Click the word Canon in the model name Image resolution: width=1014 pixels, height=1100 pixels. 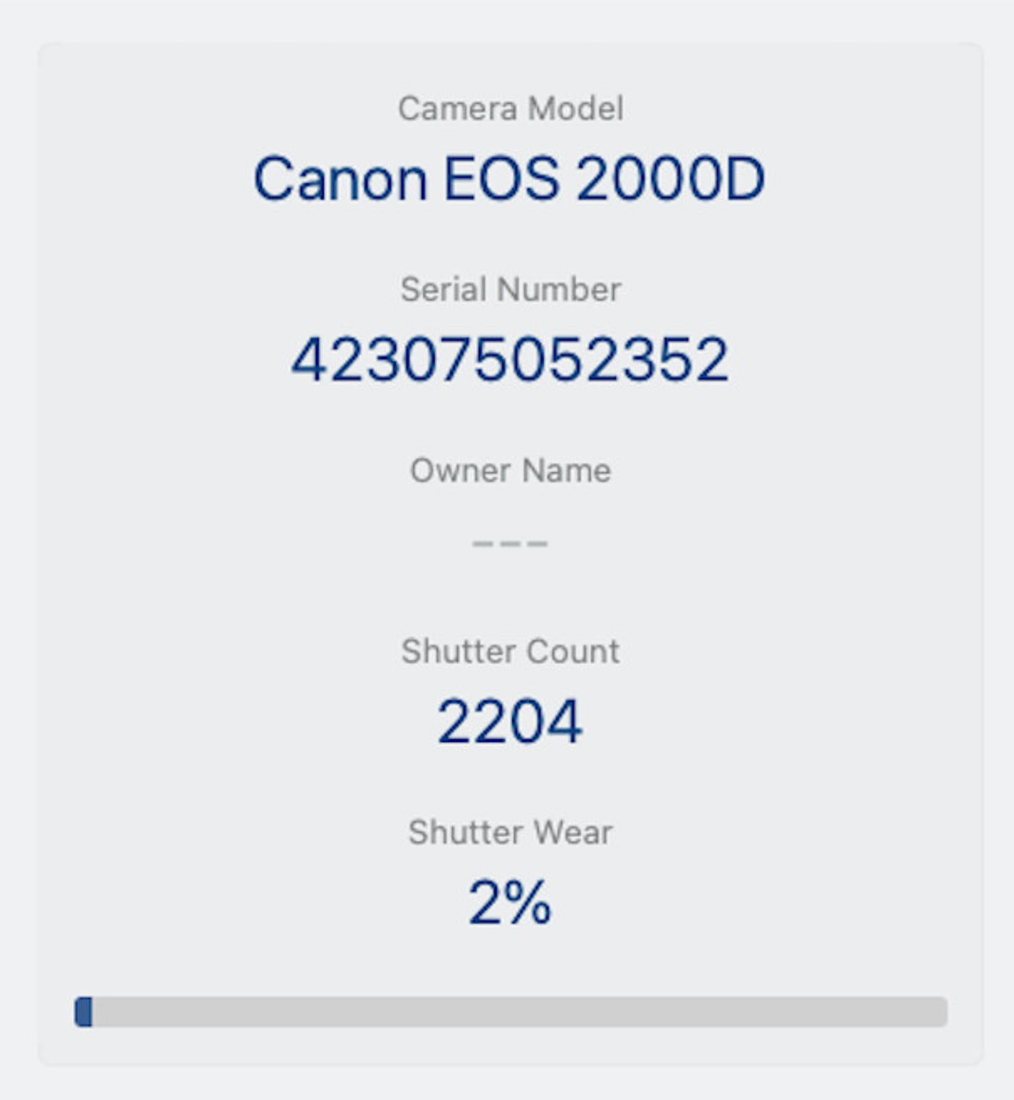pos(340,179)
